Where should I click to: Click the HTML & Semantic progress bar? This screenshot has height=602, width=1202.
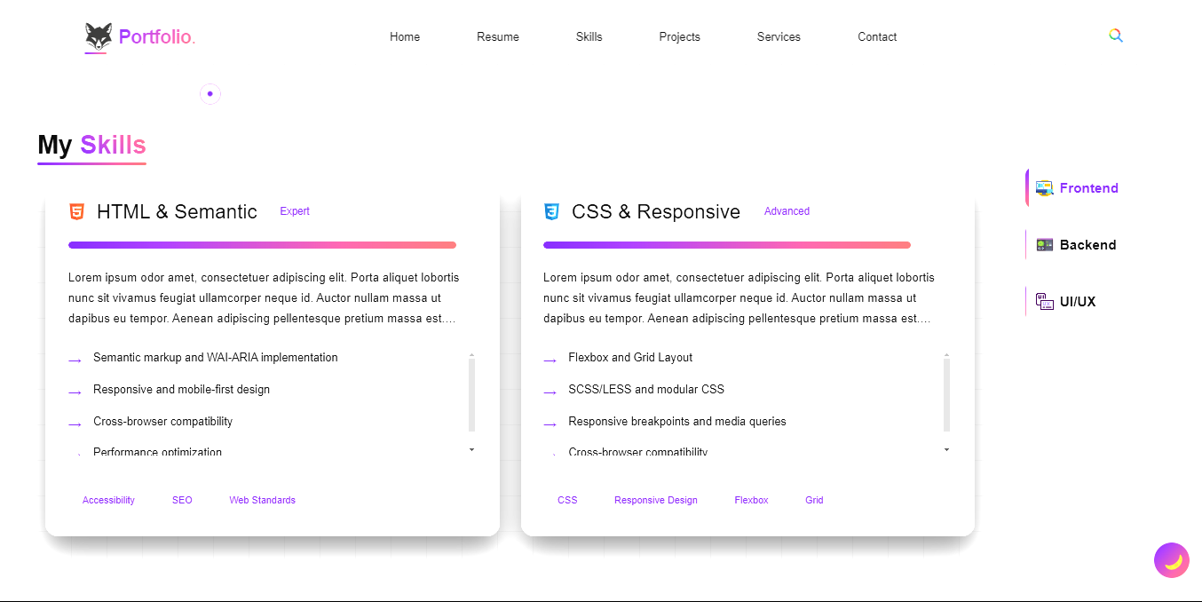[262, 245]
